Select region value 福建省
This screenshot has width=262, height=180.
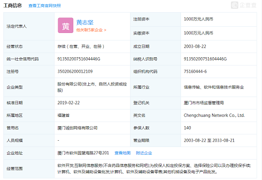[x=64, y=115]
